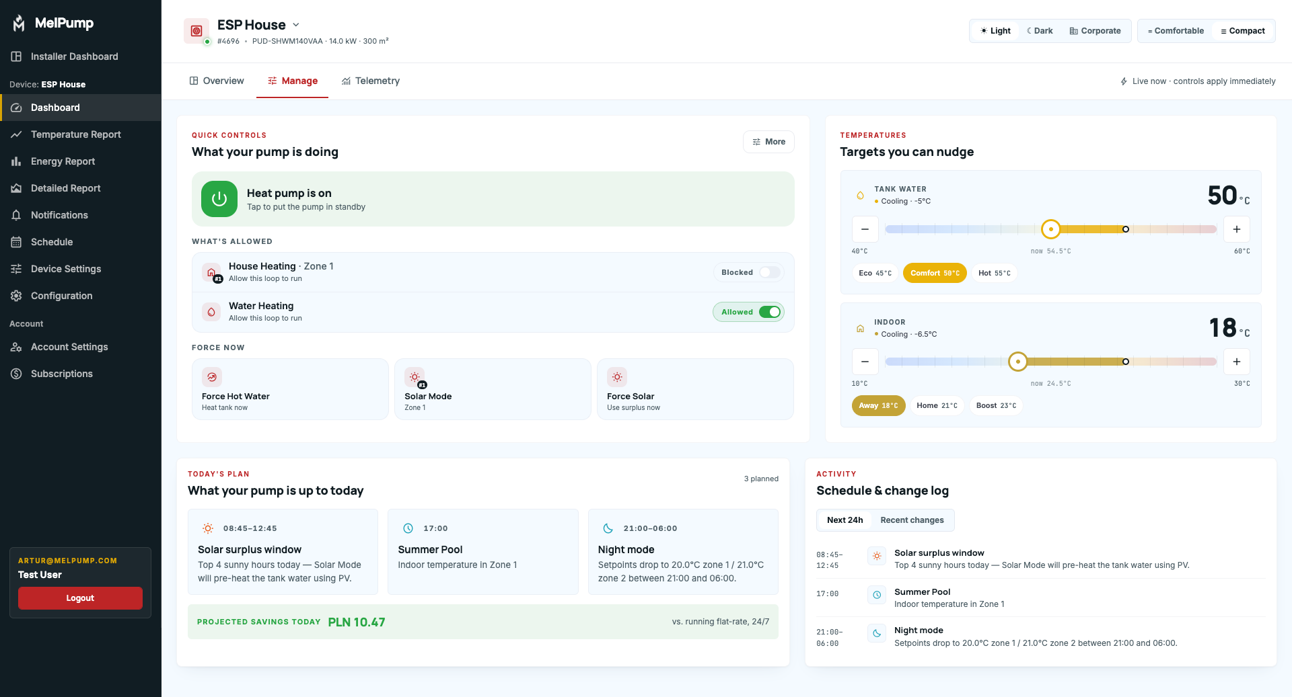Select the Away 18°C indoor preset
The image size is (1292, 697).
point(878,405)
